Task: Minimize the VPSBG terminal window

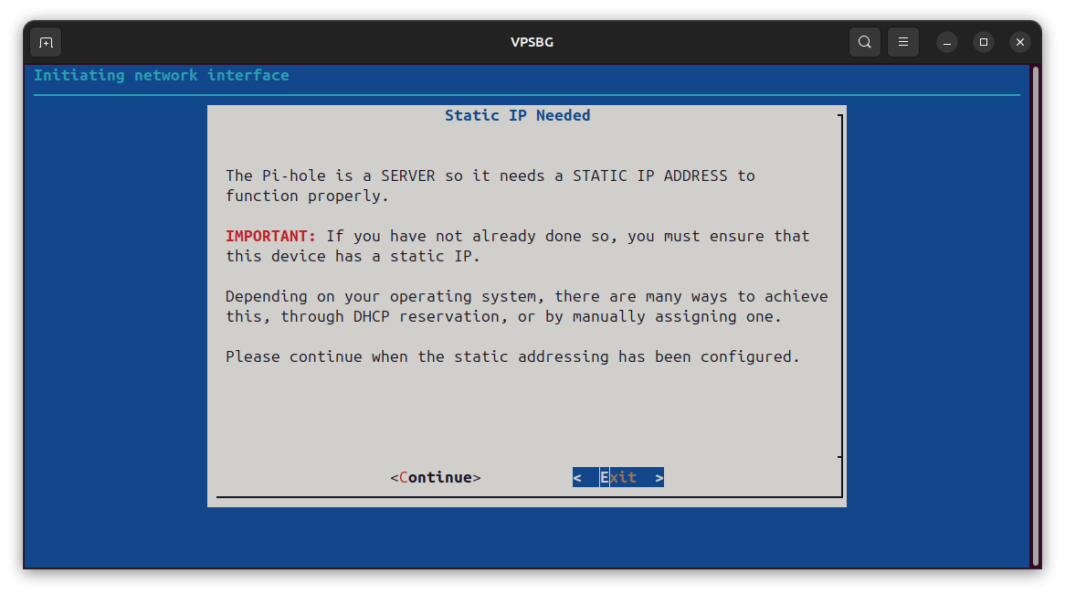Action: point(947,42)
